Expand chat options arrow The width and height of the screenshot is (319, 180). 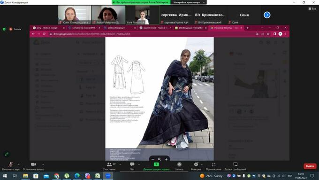point(139,164)
